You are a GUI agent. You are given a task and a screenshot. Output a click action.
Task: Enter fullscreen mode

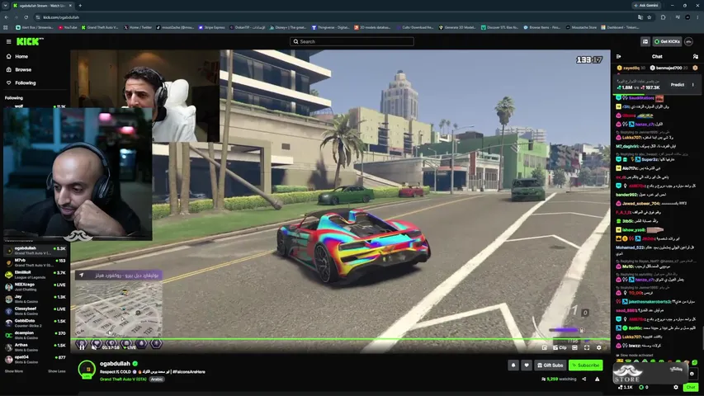(586, 347)
